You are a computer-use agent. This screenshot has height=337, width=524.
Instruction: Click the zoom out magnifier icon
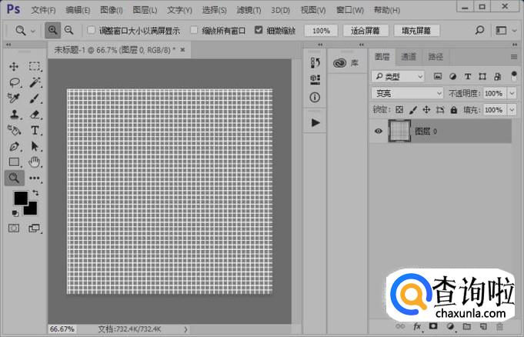tap(68, 31)
